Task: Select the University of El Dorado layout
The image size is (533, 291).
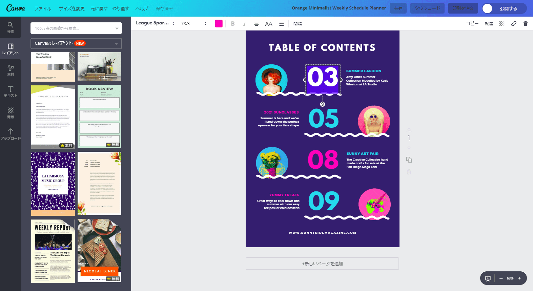Action: point(53,117)
